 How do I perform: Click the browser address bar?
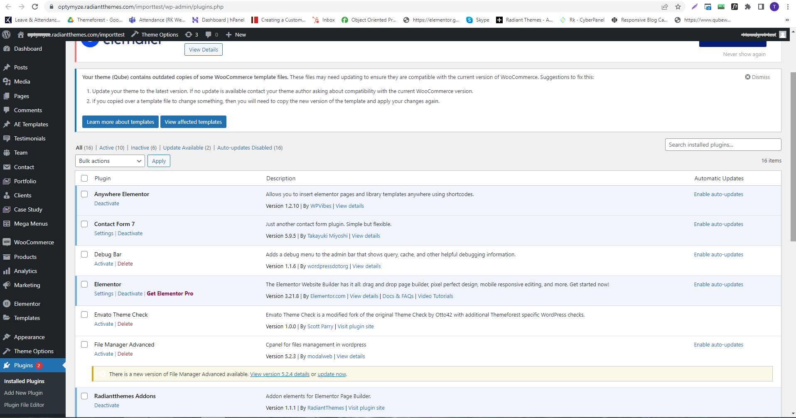coord(353,7)
